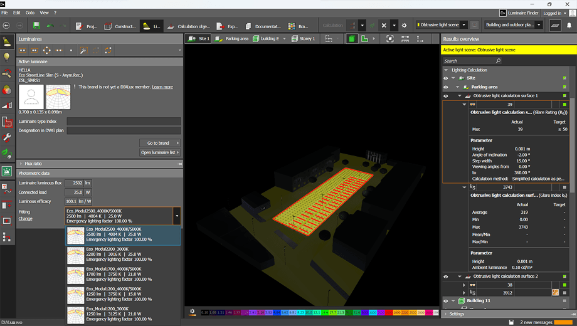Click the notification bell icon
The width and height of the screenshot is (577, 326).
pos(569,26)
